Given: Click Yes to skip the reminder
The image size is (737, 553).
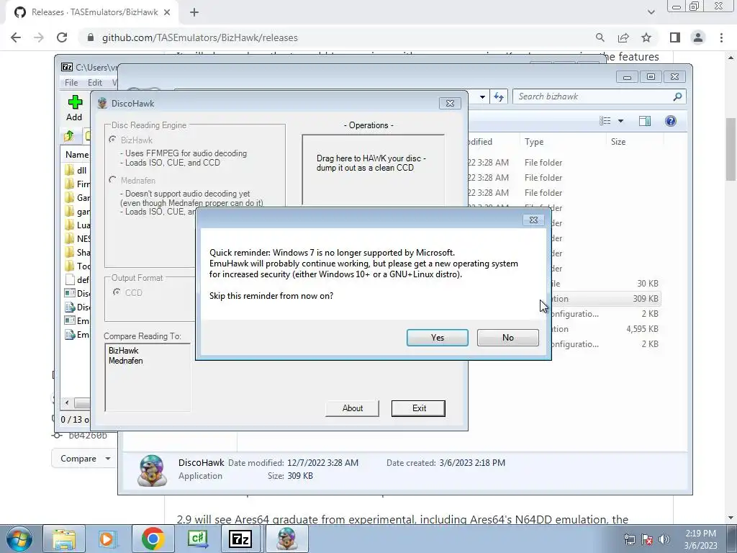Looking at the screenshot, I should pos(437,338).
